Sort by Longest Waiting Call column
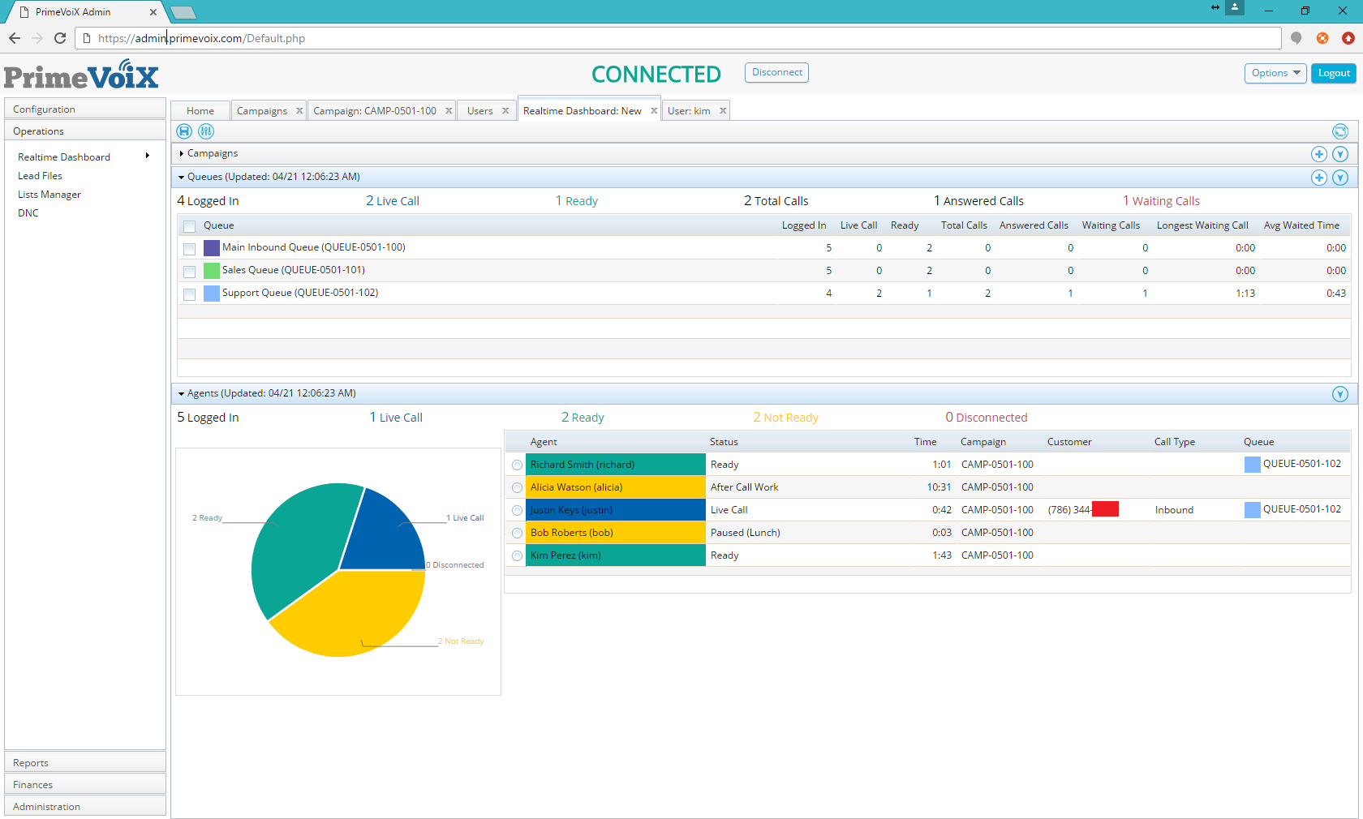1363x819 pixels. pos(1202,225)
